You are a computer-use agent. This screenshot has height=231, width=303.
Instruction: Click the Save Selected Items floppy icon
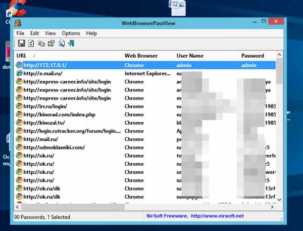click(x=21, y=43)
